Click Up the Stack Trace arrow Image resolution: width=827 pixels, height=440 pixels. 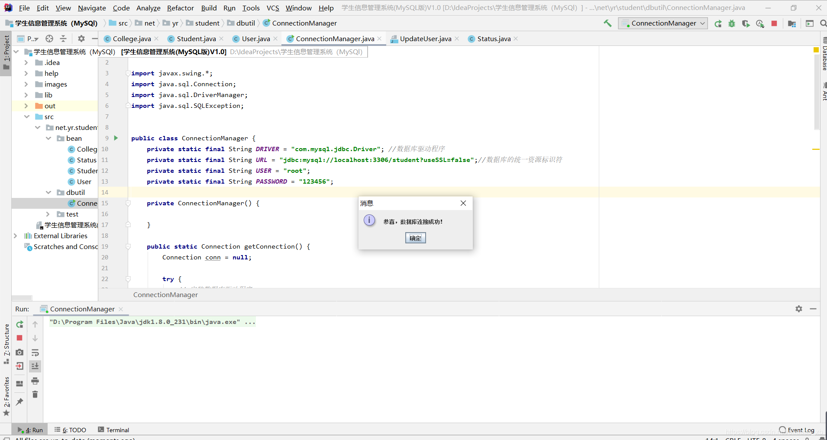[x=35, y=324]
